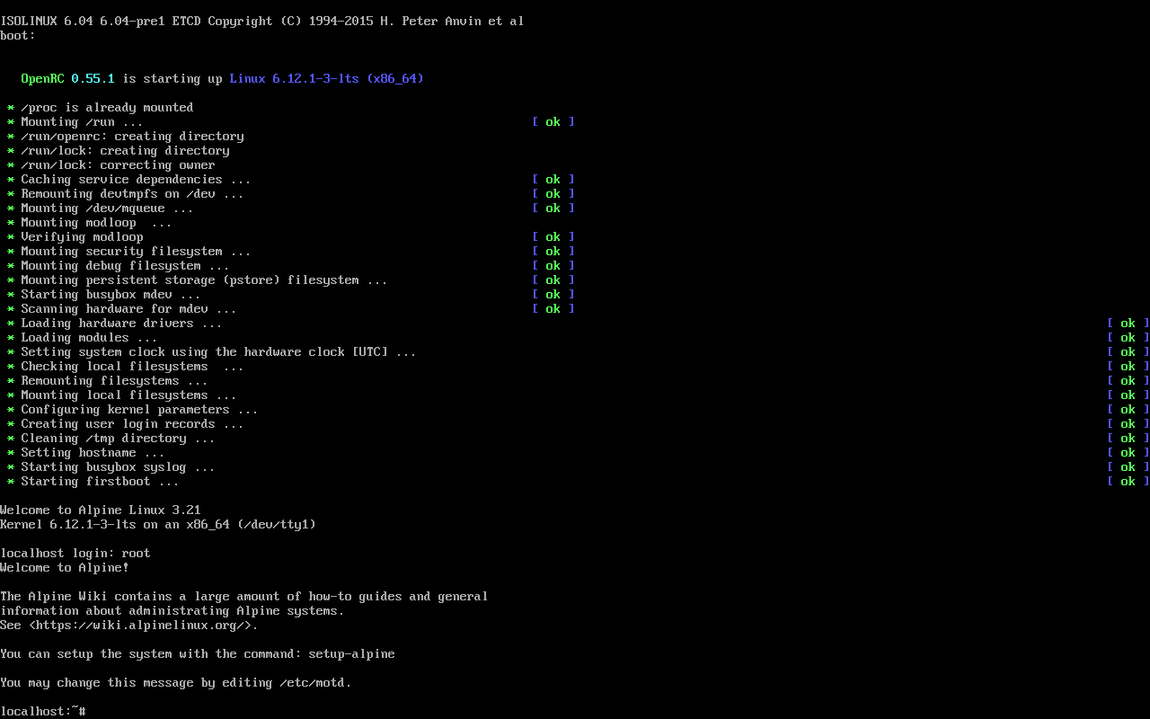This screenshot has height=719, width=1150.
Task: Click ok status for Starting firstboot
Action: point(1128,481)
